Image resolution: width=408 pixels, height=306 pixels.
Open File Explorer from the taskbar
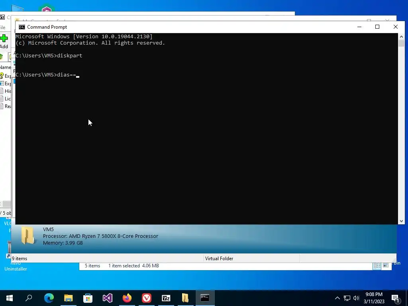pos(68,298)
